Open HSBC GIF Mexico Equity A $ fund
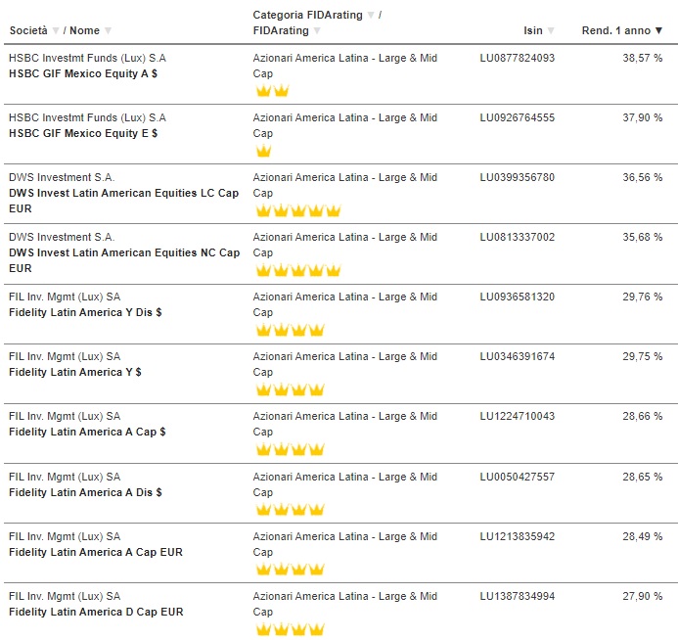678x640 pixels. tap(83, 73)
